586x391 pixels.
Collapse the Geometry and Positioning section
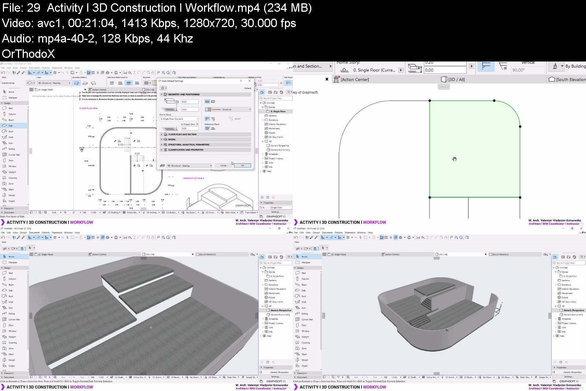206,94
